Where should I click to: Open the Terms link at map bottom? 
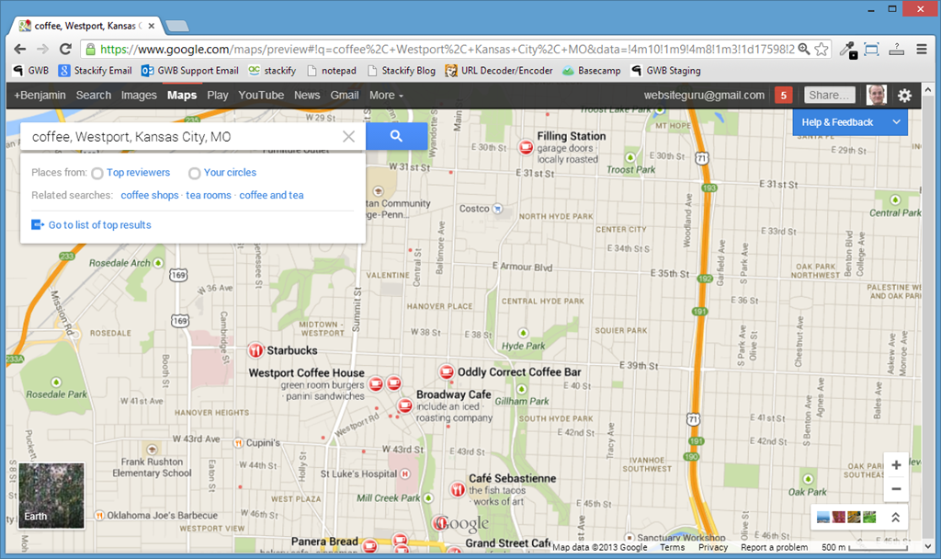pyautogui.click(x=672, y=547)
